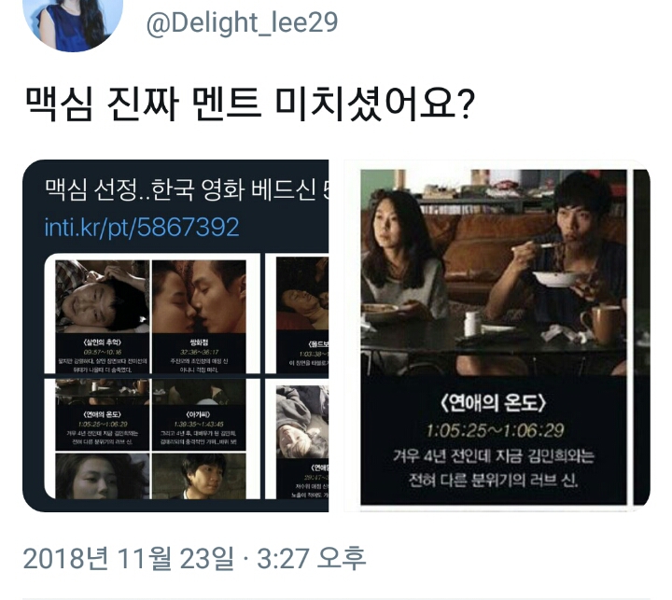This screenshot has width=672, height=600.
Task: Click the 1:05:25~1:06:29 timestamp in the enlarged image
Action: [495, 430]
